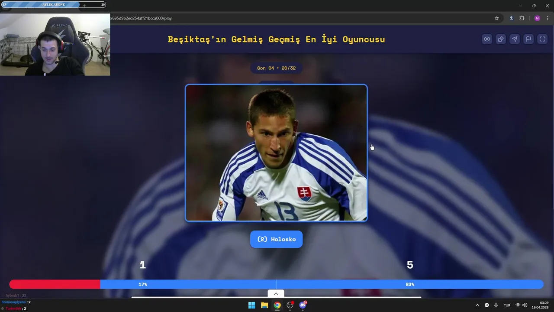Open the Chrome profile avatar M
This screenshot has width=554, height=312.
[537, 18]
